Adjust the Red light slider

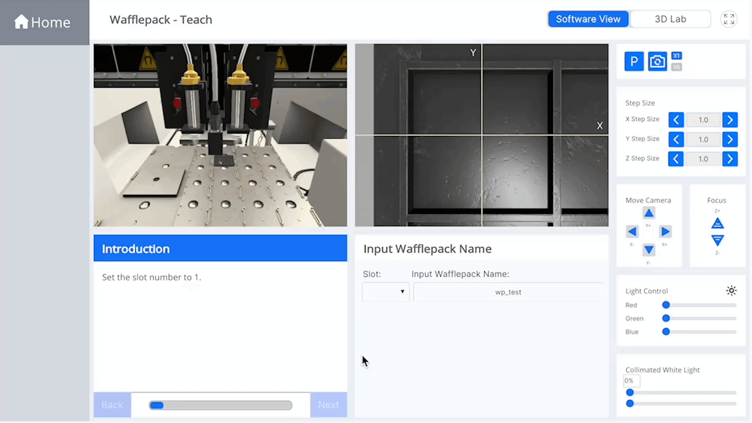666,305
